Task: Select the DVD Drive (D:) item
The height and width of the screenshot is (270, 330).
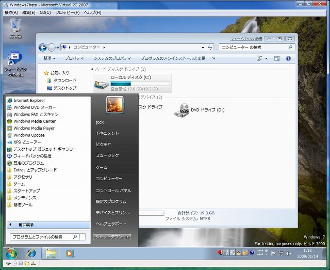Action: coord(200,110)
